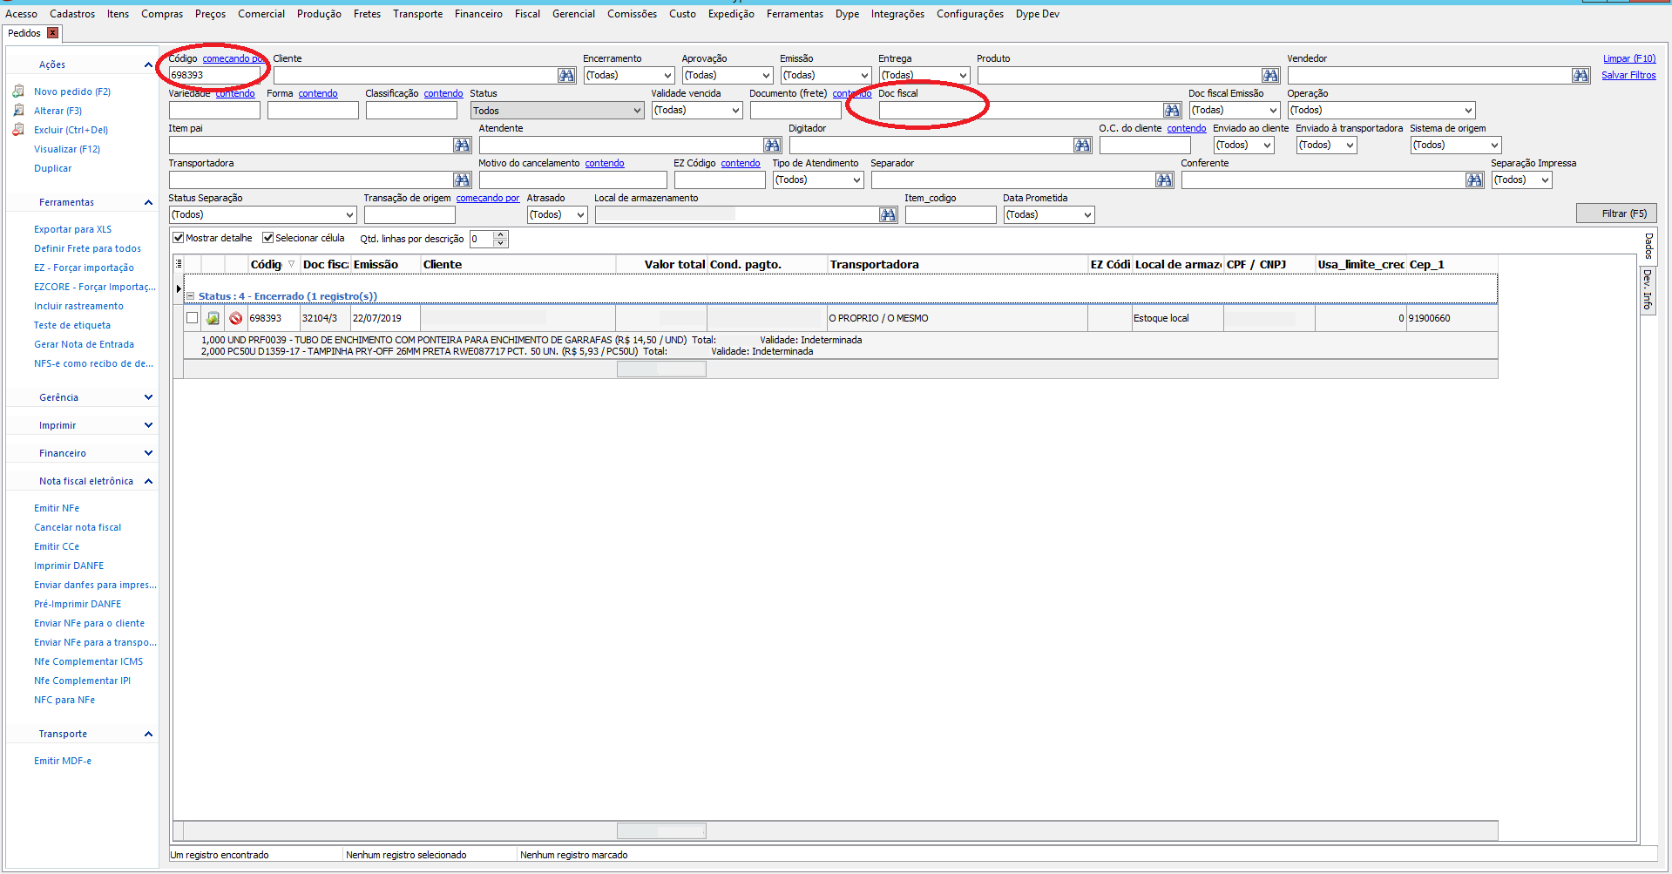Click Limpar (F10) link

pyautogui.click(x=1629, y=58)
